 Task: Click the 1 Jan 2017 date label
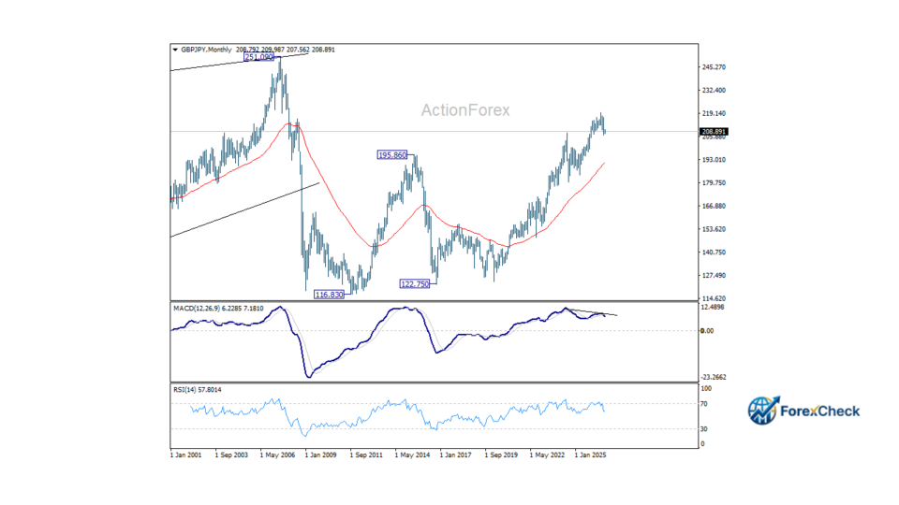(x=456, y=455)
